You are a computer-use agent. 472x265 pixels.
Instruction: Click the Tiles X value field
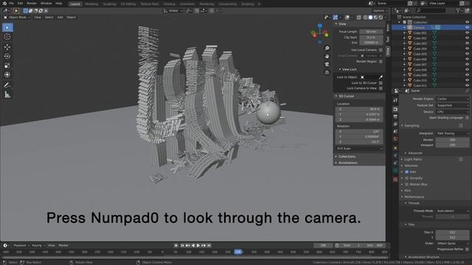(452, 233)
